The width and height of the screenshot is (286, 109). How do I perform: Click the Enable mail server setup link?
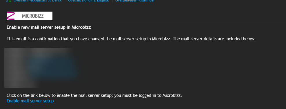click(x=30, y=101)
